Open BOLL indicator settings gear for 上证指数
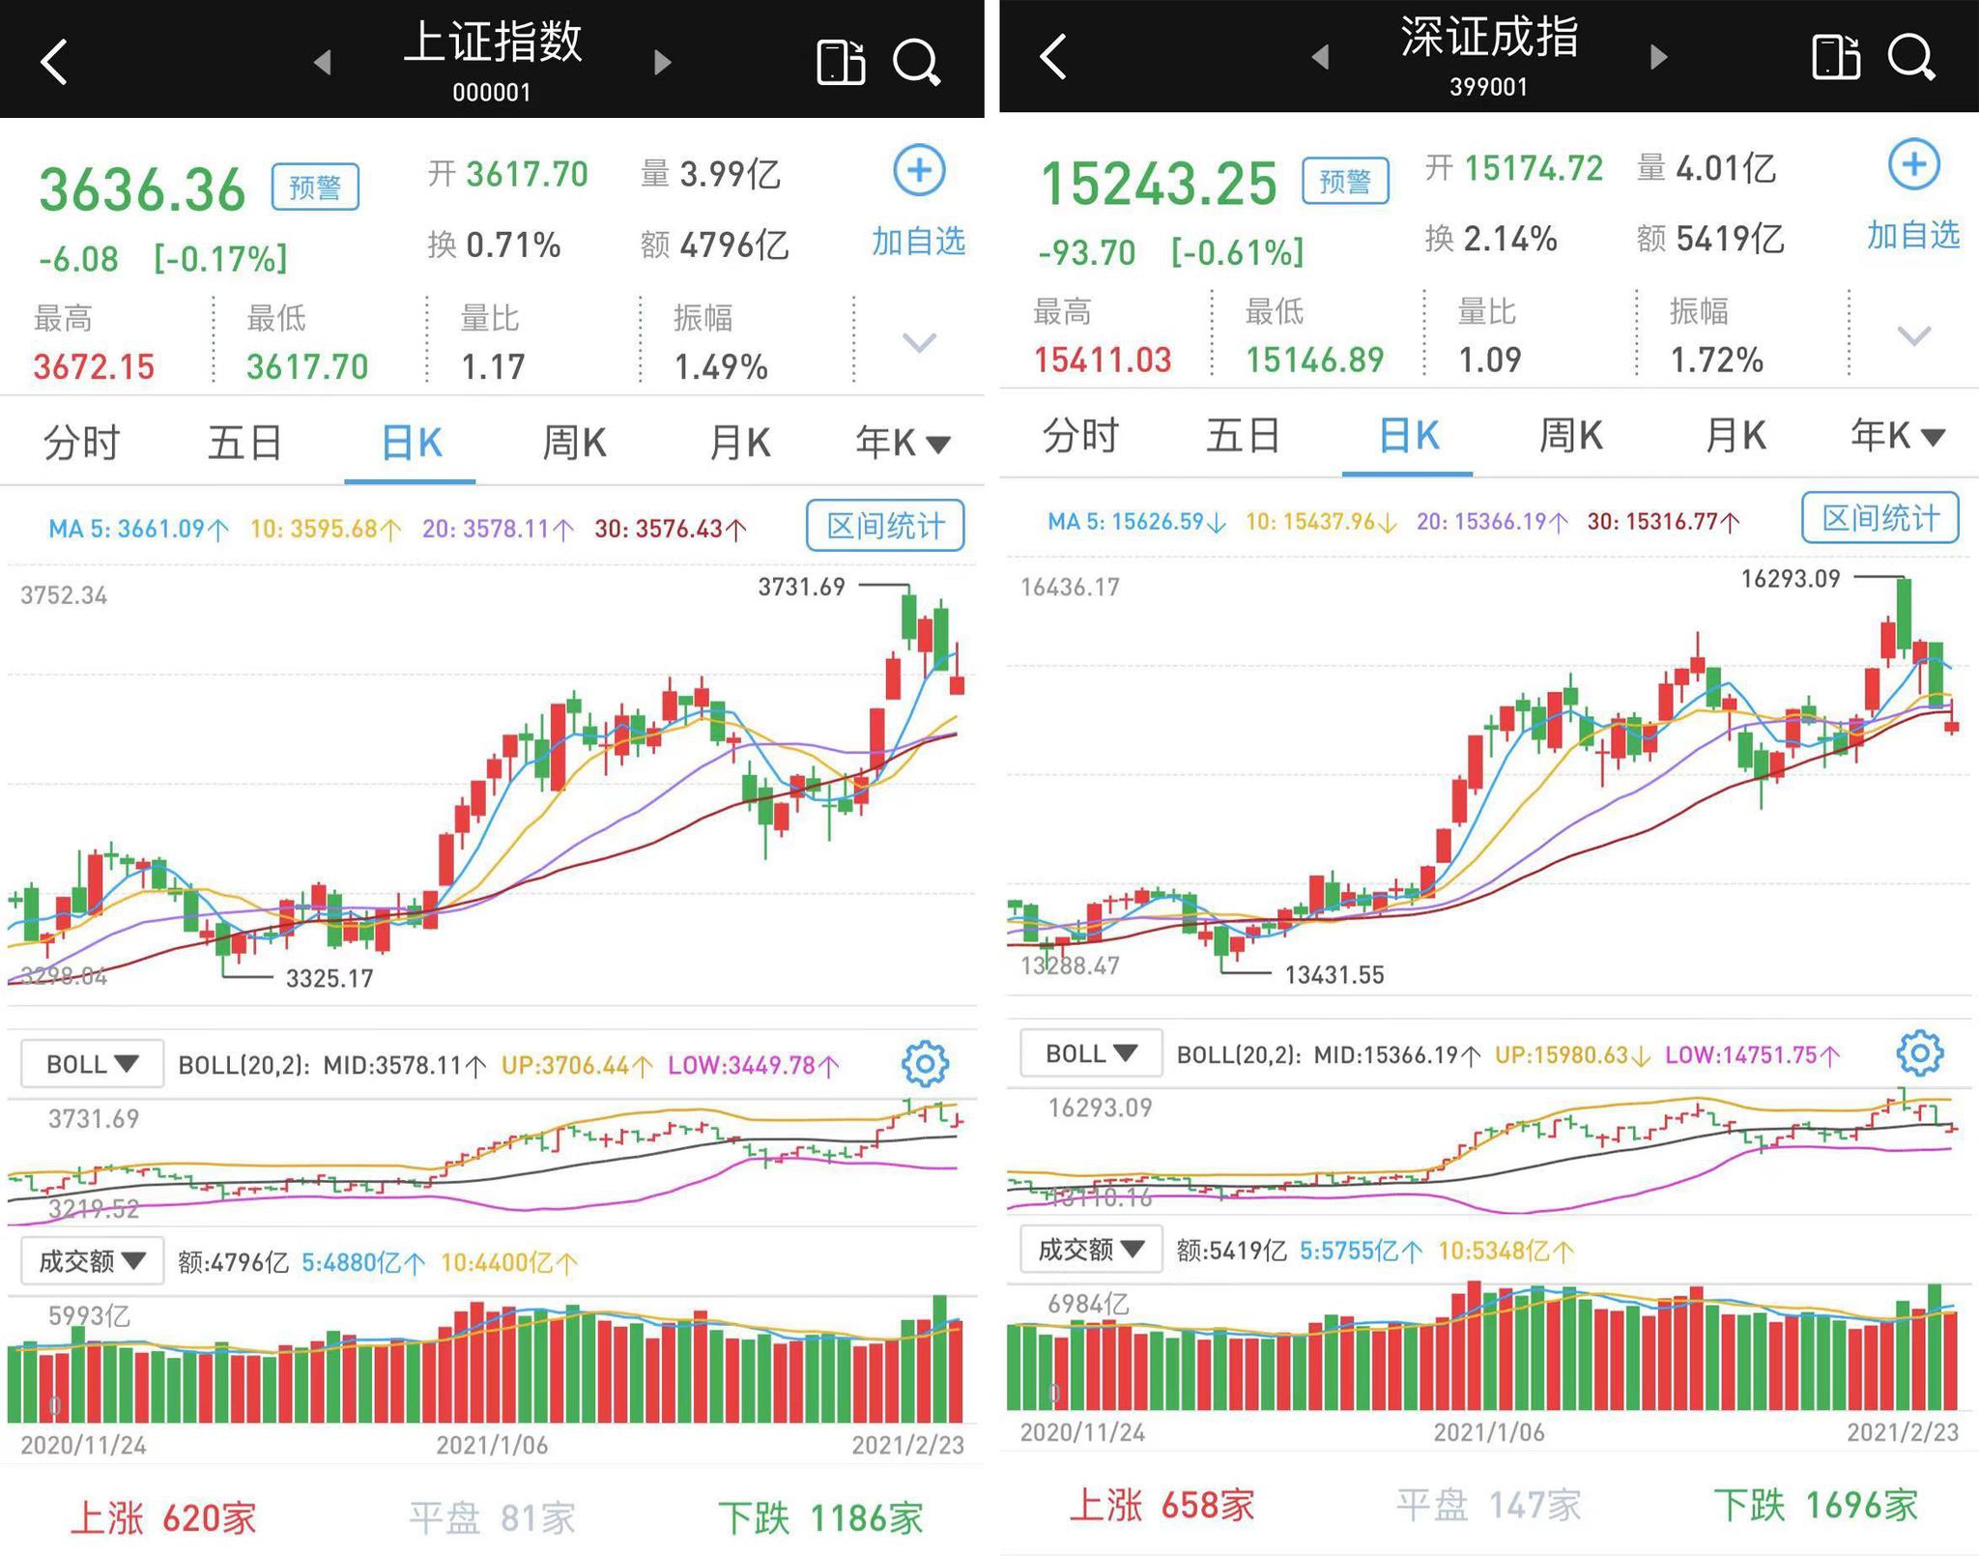Screen dimensions: 1979x1556 coord(925,1064)
